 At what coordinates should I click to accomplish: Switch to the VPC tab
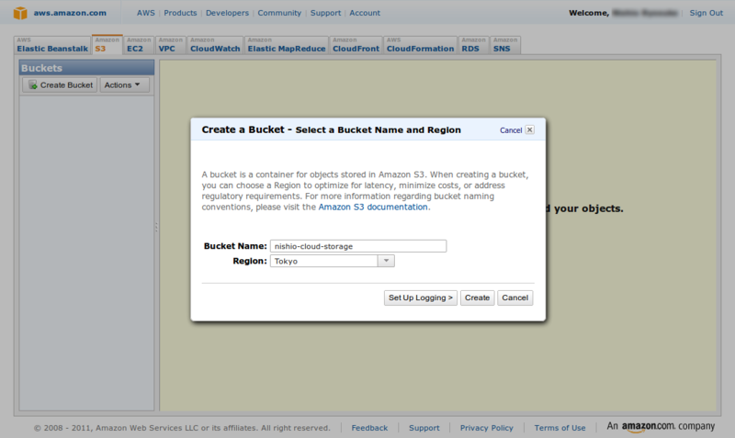coord(171,45)
